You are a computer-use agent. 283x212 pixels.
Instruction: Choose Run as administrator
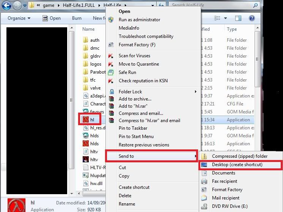click(x=139, y=20)
